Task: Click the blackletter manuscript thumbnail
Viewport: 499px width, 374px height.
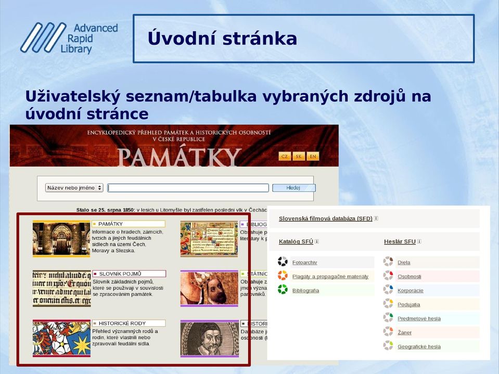Action: point(62,289)
